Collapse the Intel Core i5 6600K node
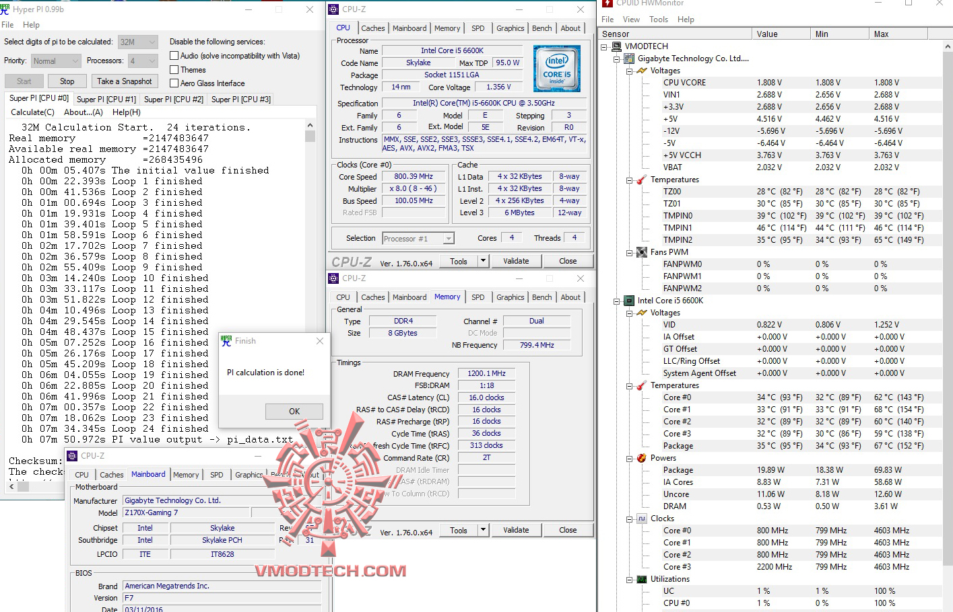953x612 pixels. tap(617, 301)
